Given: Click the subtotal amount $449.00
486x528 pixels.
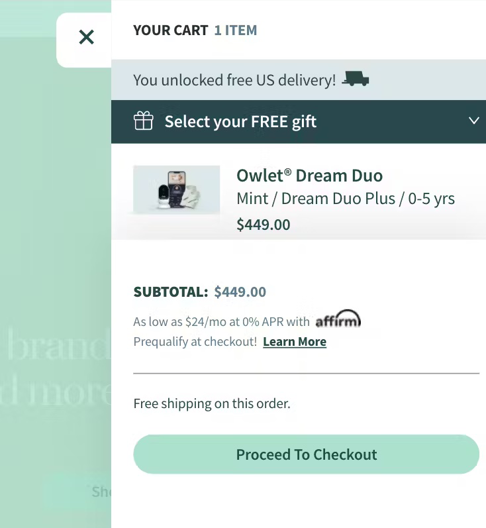Looking at the screenshot, I should coord(240,292).
